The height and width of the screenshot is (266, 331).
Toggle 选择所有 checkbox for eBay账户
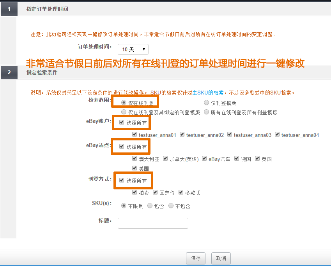(x=122, y=122)
